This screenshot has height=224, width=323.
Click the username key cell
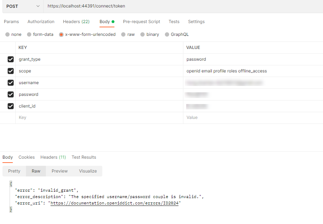[x=99, y=83]
